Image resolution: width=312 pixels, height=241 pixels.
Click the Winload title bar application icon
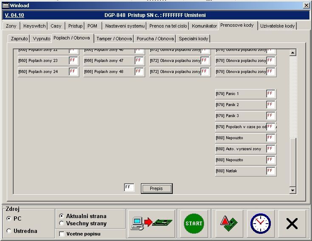click(x=6, y=5)
